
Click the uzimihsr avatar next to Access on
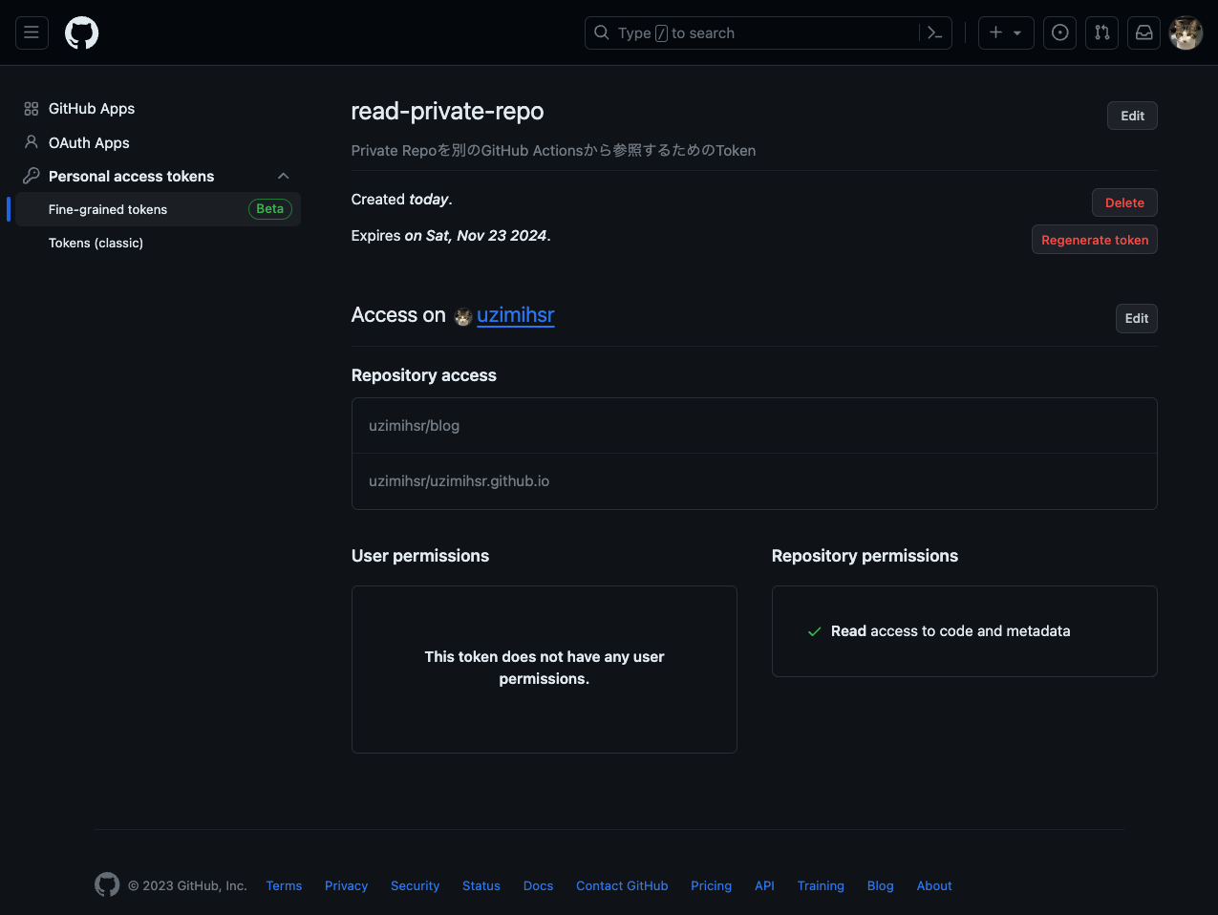[x=463, y=316]
